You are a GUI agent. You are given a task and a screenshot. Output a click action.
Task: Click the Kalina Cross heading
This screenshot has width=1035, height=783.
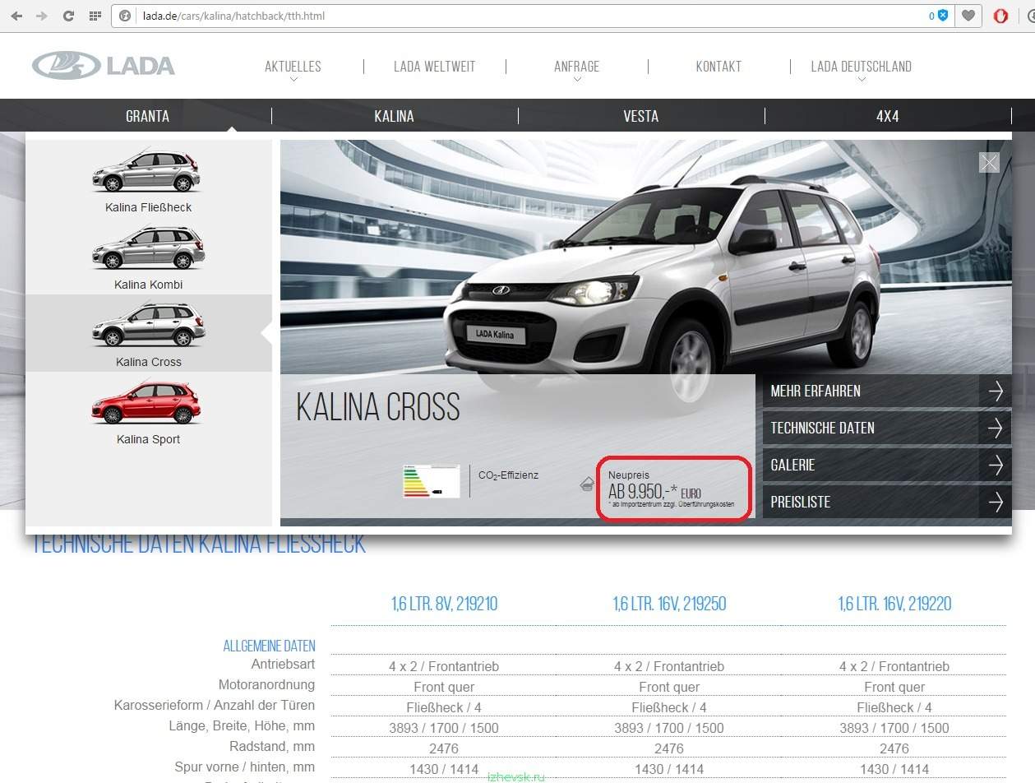coord(377,407)
